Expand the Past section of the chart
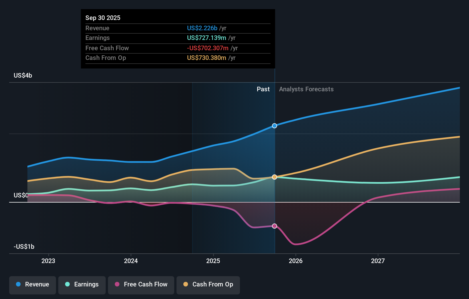Screen dimensions: 469x299 point(263,89)
